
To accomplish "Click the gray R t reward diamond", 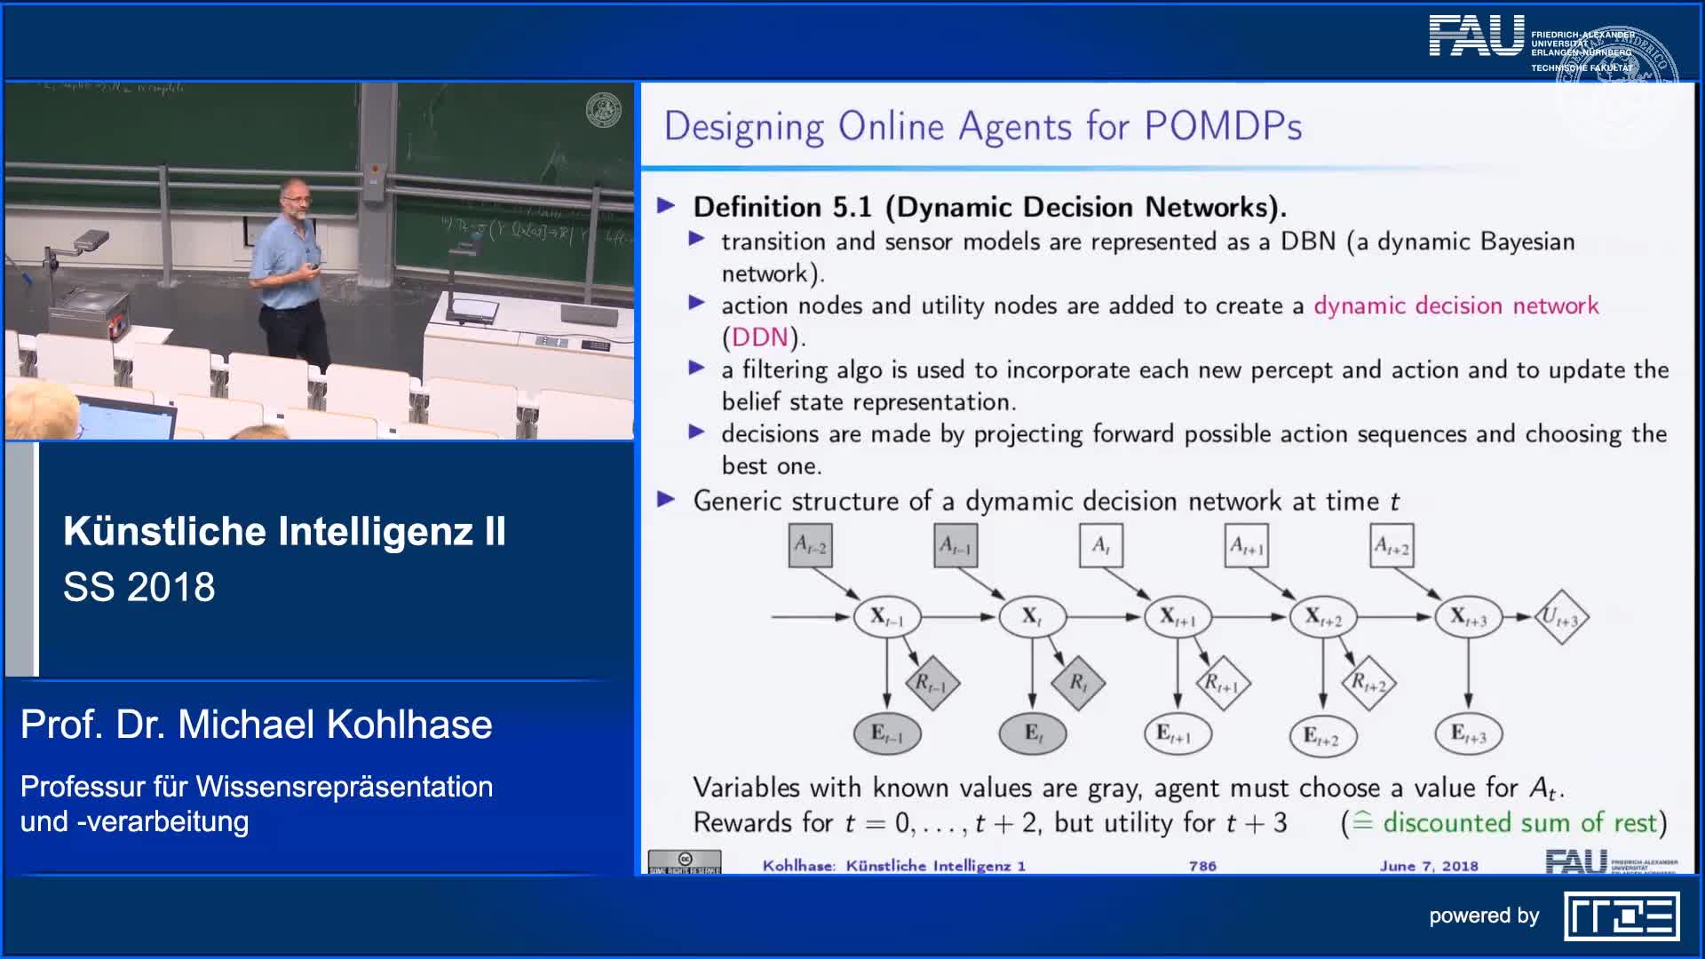I will 1078,683.
